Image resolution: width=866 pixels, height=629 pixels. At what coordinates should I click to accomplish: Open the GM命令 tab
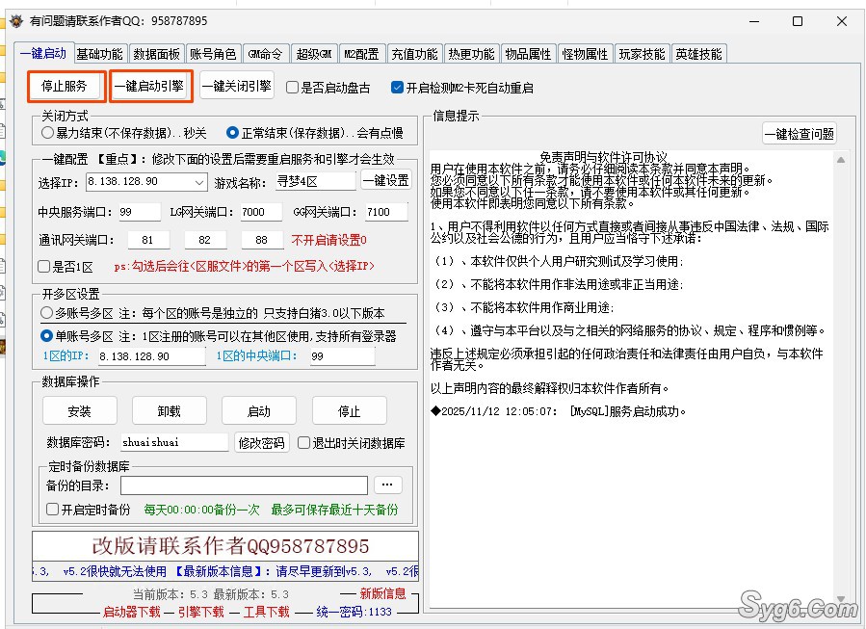(x=267, y=54)
